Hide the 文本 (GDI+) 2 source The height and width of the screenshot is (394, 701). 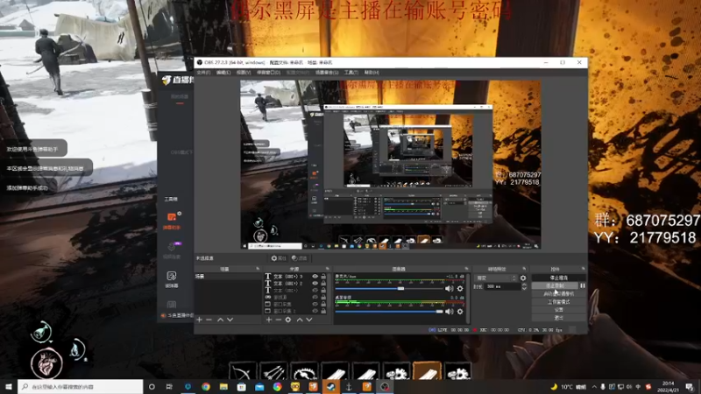[x=315, y=283]
